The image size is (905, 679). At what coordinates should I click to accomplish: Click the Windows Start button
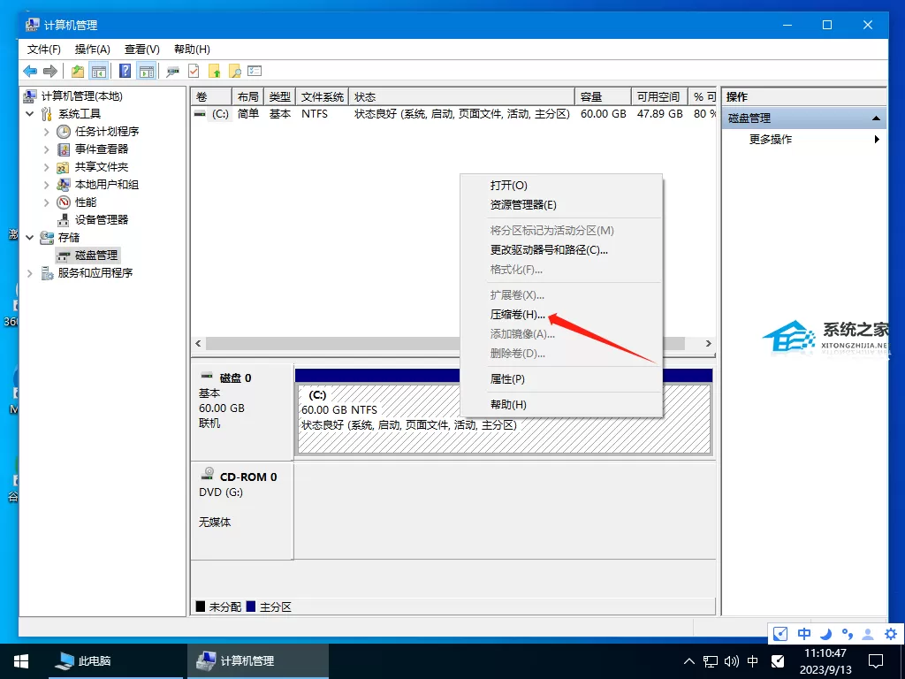(x=21, y=661)
